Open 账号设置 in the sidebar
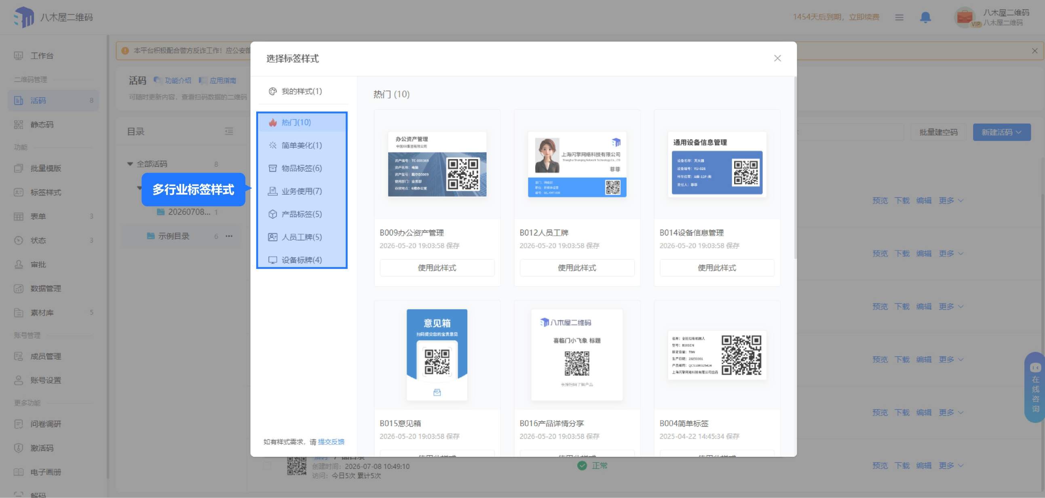The width and height of the screenshot is (1045, 498). pos(45,380)
